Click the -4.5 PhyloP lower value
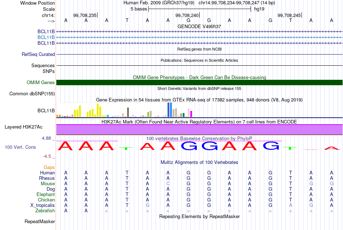This screenshot has height=230, width=343. (x=47, y=156)
